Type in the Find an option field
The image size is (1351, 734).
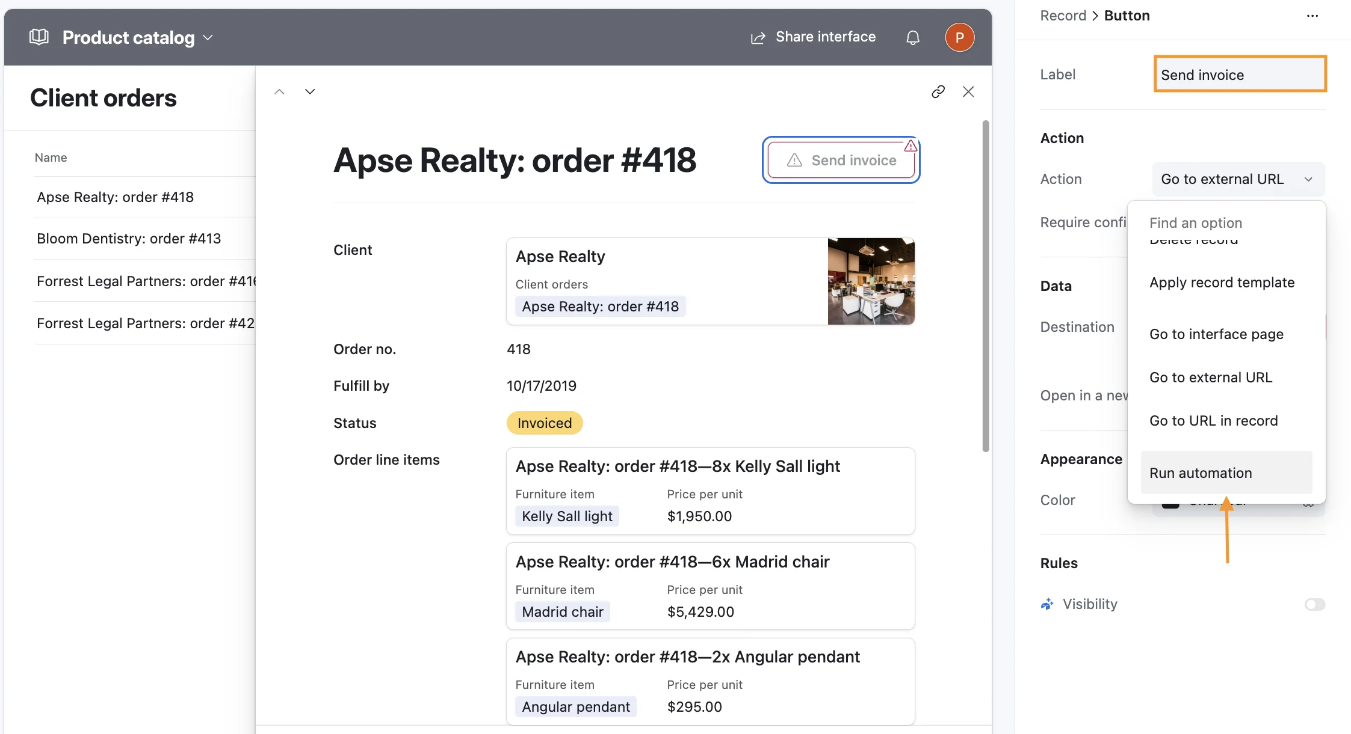[x=1196, y=222]
